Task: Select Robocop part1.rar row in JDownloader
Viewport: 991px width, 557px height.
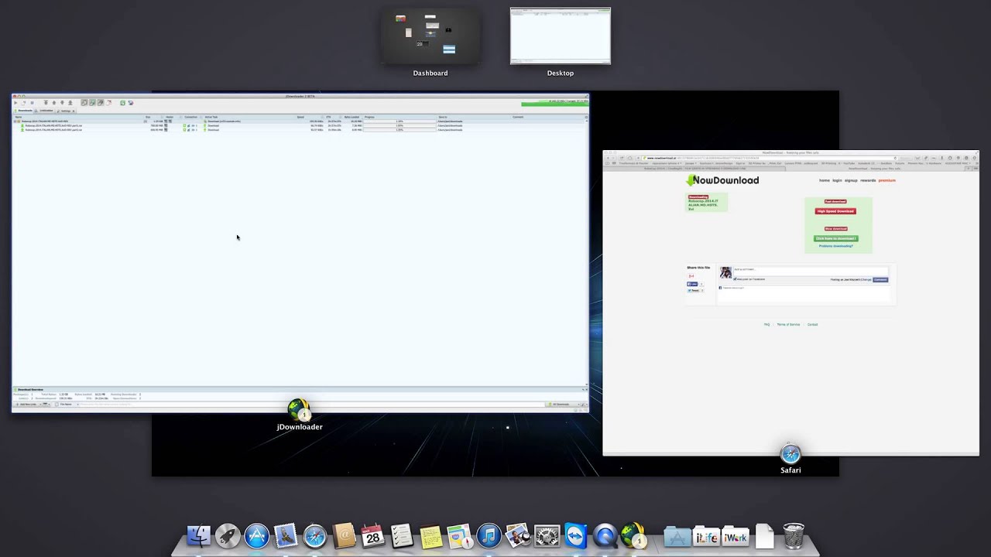Action: click(300, 125)
